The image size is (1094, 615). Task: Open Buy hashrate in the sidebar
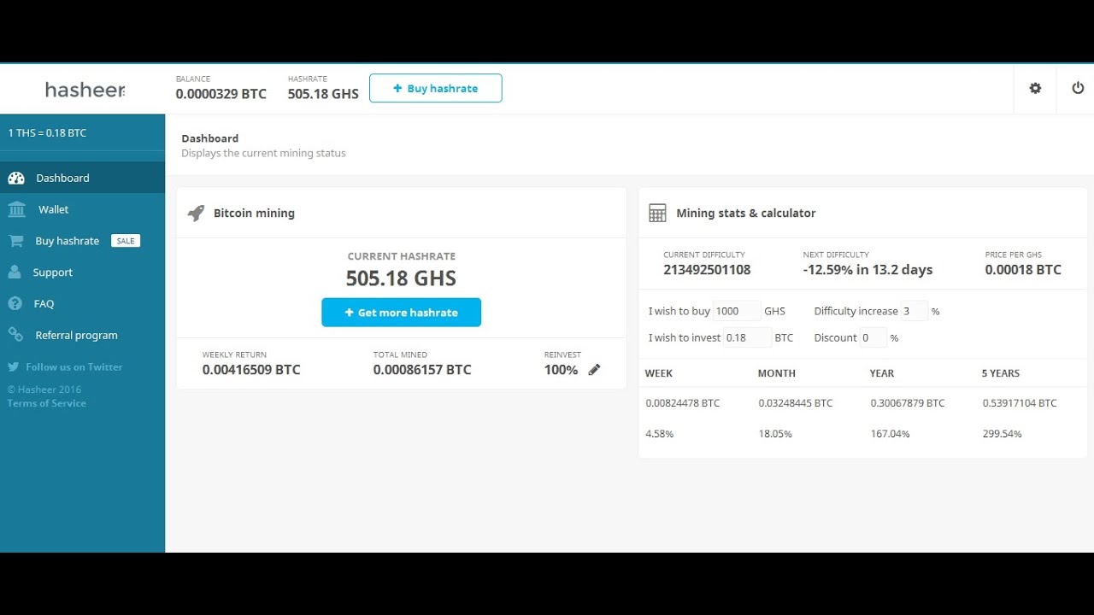click(68, 241)
